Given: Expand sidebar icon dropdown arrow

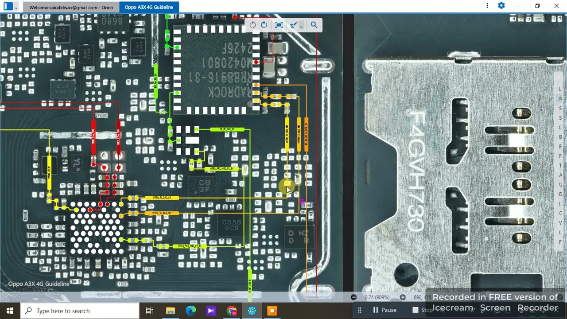Looking at the screenshot, I should pyautogui.click(x=16, y=8).
